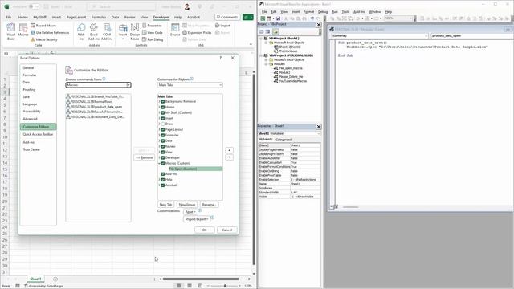Start Record Macro in Code group

(43, 26)
